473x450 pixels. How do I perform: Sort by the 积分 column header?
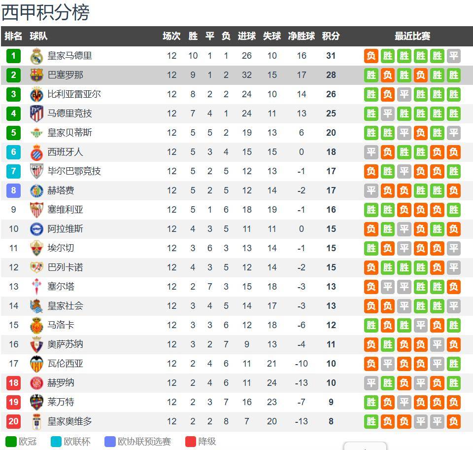click(x=331, y=36)
